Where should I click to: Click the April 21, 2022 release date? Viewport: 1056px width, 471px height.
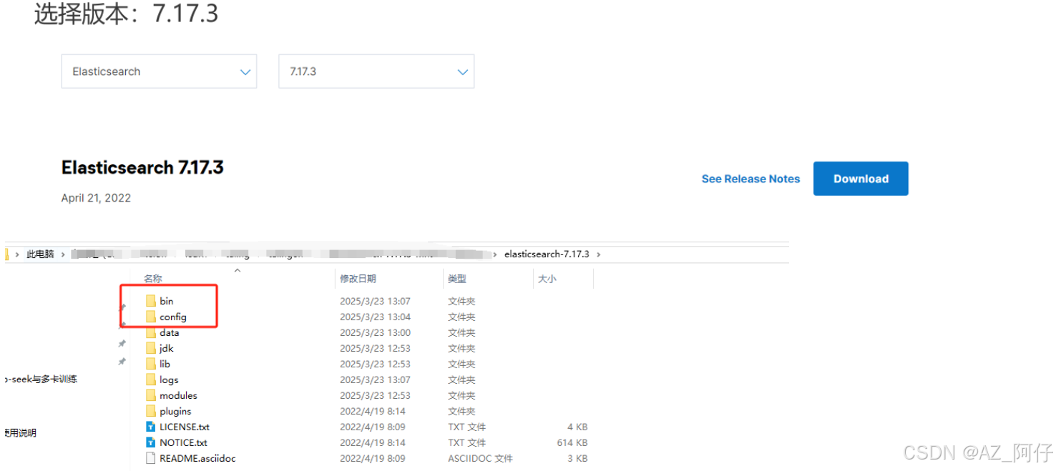[96, 198]
